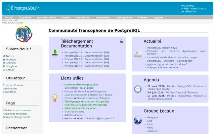Open Guide de démarrage rapide
This screenshot has height=134, width=215.
[x=81, y=85]
